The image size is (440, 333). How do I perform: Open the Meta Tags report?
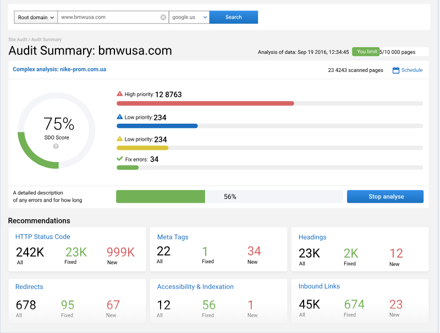(x=174, y=236)
